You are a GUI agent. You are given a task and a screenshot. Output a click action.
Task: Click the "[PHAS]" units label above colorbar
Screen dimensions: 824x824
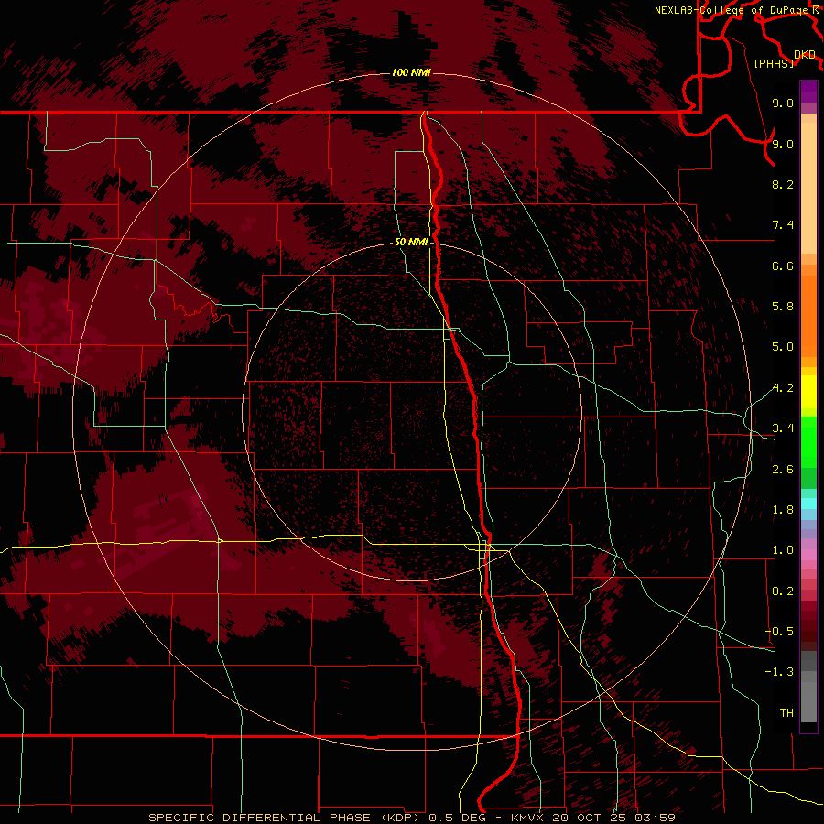[x=774, y=63]
